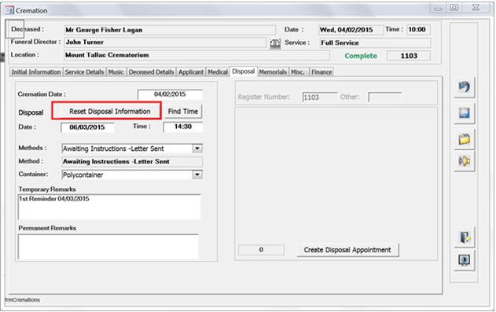This screenshot has width=496, height=312.
Task: Click the Find Time button
Action: [183, 112]
